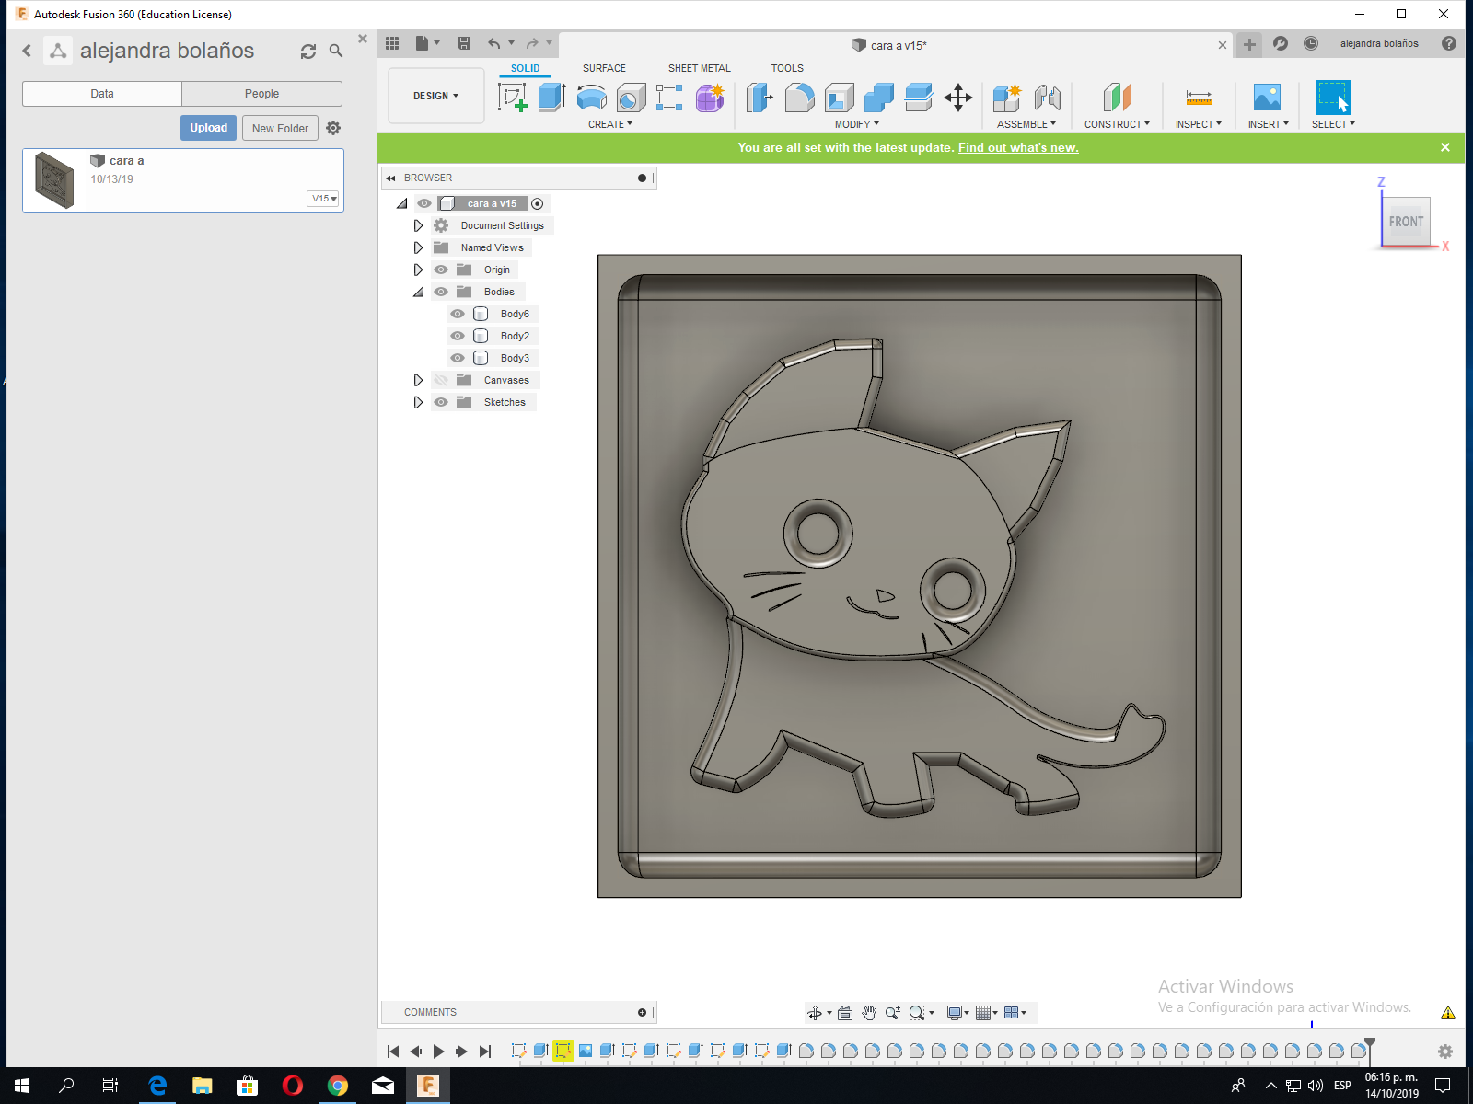Select the Move/Copy tool
The image size is (1473, 1104).
[958, 98]
